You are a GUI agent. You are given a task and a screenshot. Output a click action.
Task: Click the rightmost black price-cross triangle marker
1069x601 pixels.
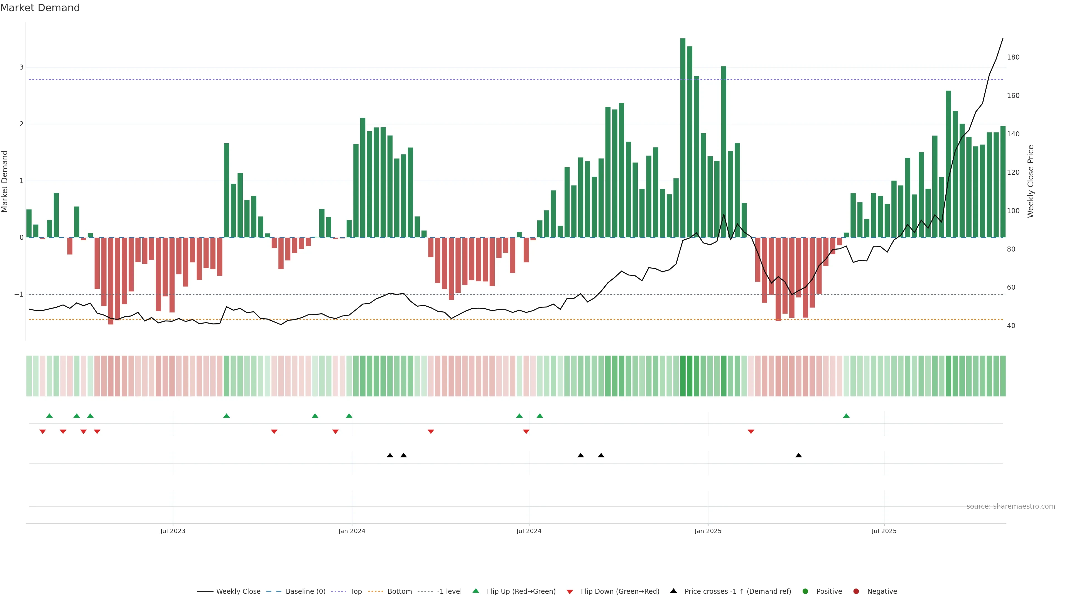point(798,455)
